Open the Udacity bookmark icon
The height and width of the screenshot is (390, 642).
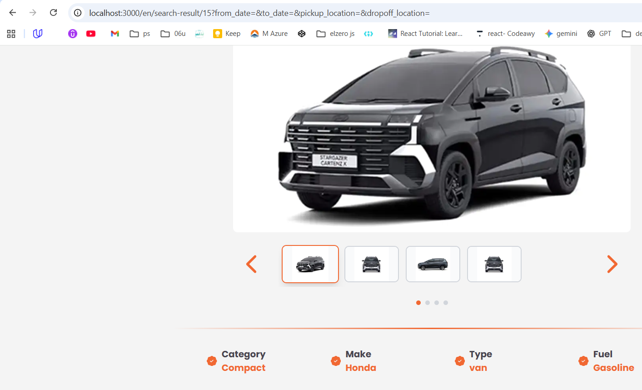tap(38, 33)
